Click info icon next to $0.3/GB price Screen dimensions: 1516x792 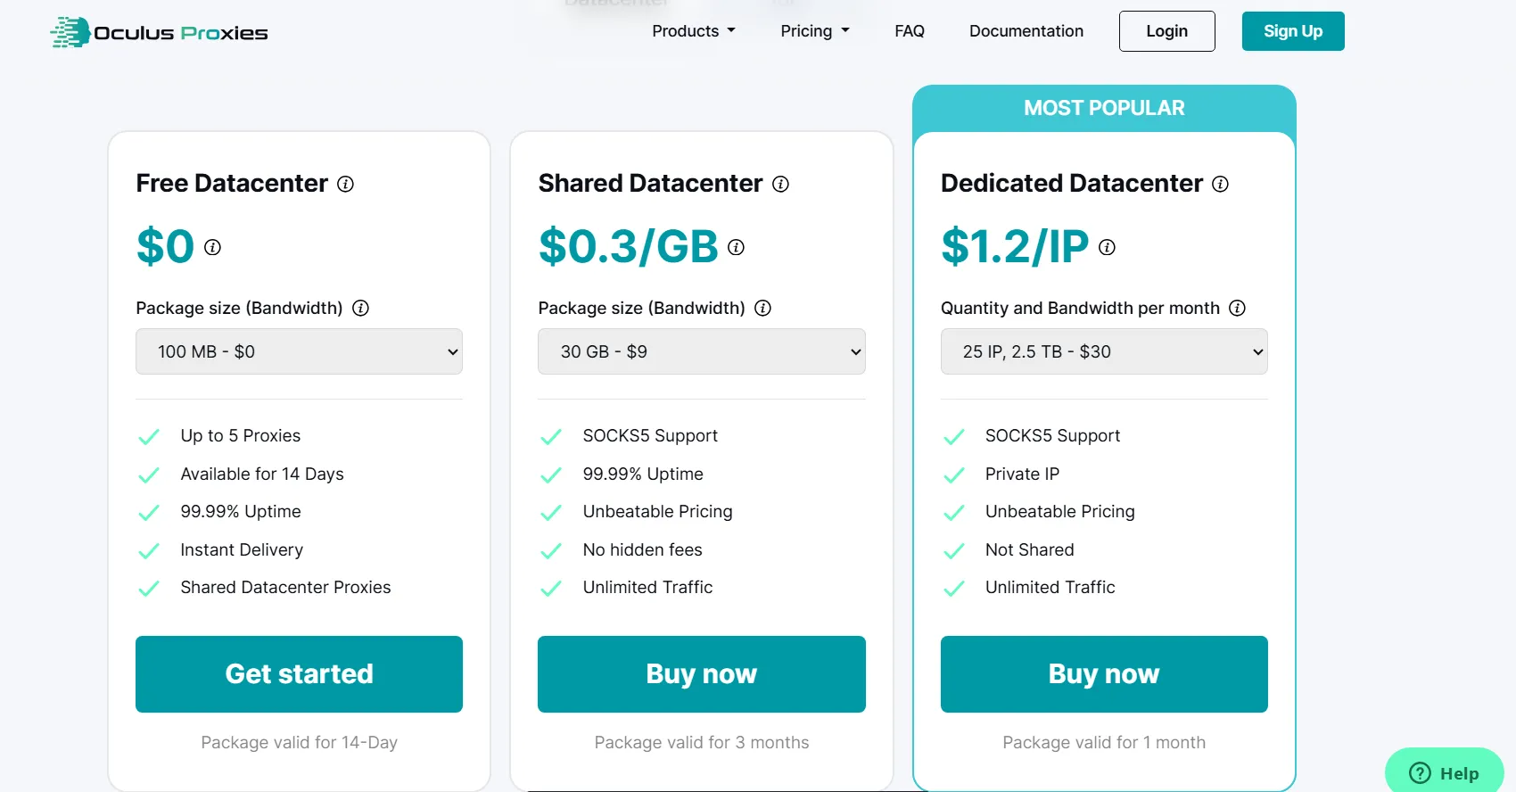pos(736,247)
